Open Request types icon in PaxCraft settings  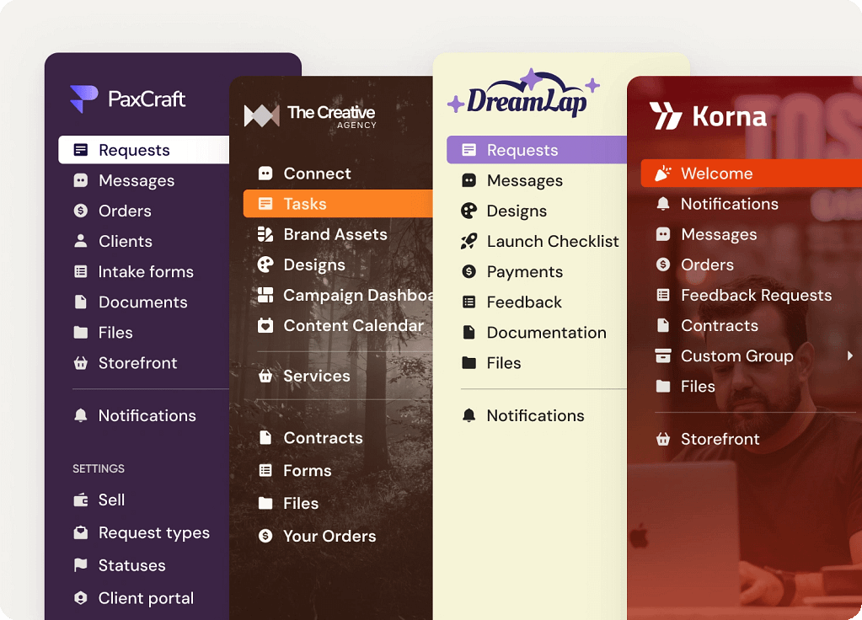pyautogui.click(x=81, y=532)
